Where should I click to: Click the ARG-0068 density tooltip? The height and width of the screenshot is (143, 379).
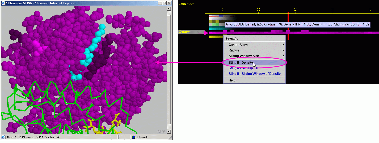click(x=297, y=24)
